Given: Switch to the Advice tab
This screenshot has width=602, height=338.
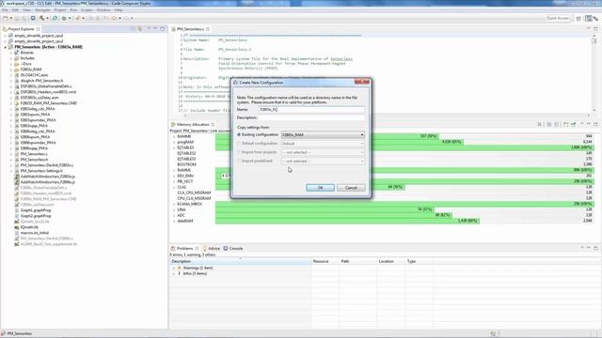Looking at the screenshot, I should pos(212,248).
